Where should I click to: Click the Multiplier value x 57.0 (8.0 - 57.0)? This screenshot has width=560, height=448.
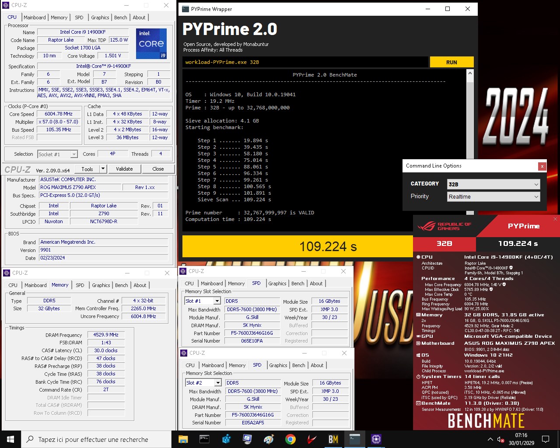click(59, 122)
